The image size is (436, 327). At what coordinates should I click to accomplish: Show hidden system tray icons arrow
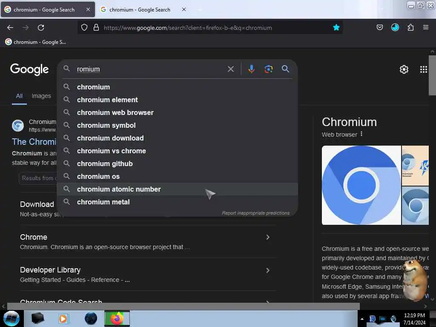click(362, 319)
